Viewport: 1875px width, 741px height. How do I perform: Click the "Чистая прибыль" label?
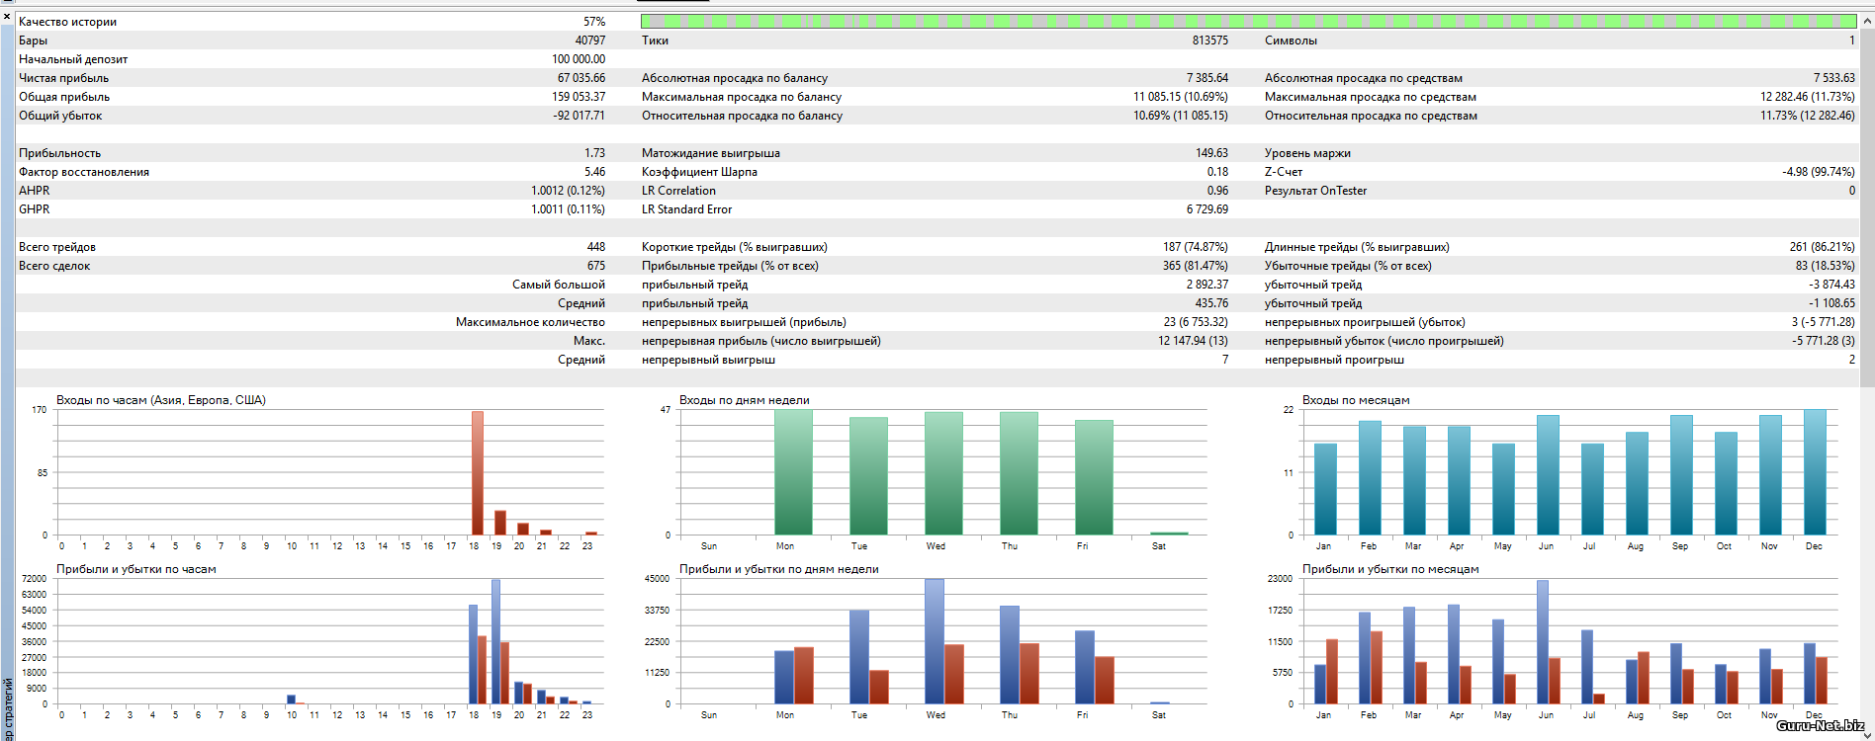point(63,78)
